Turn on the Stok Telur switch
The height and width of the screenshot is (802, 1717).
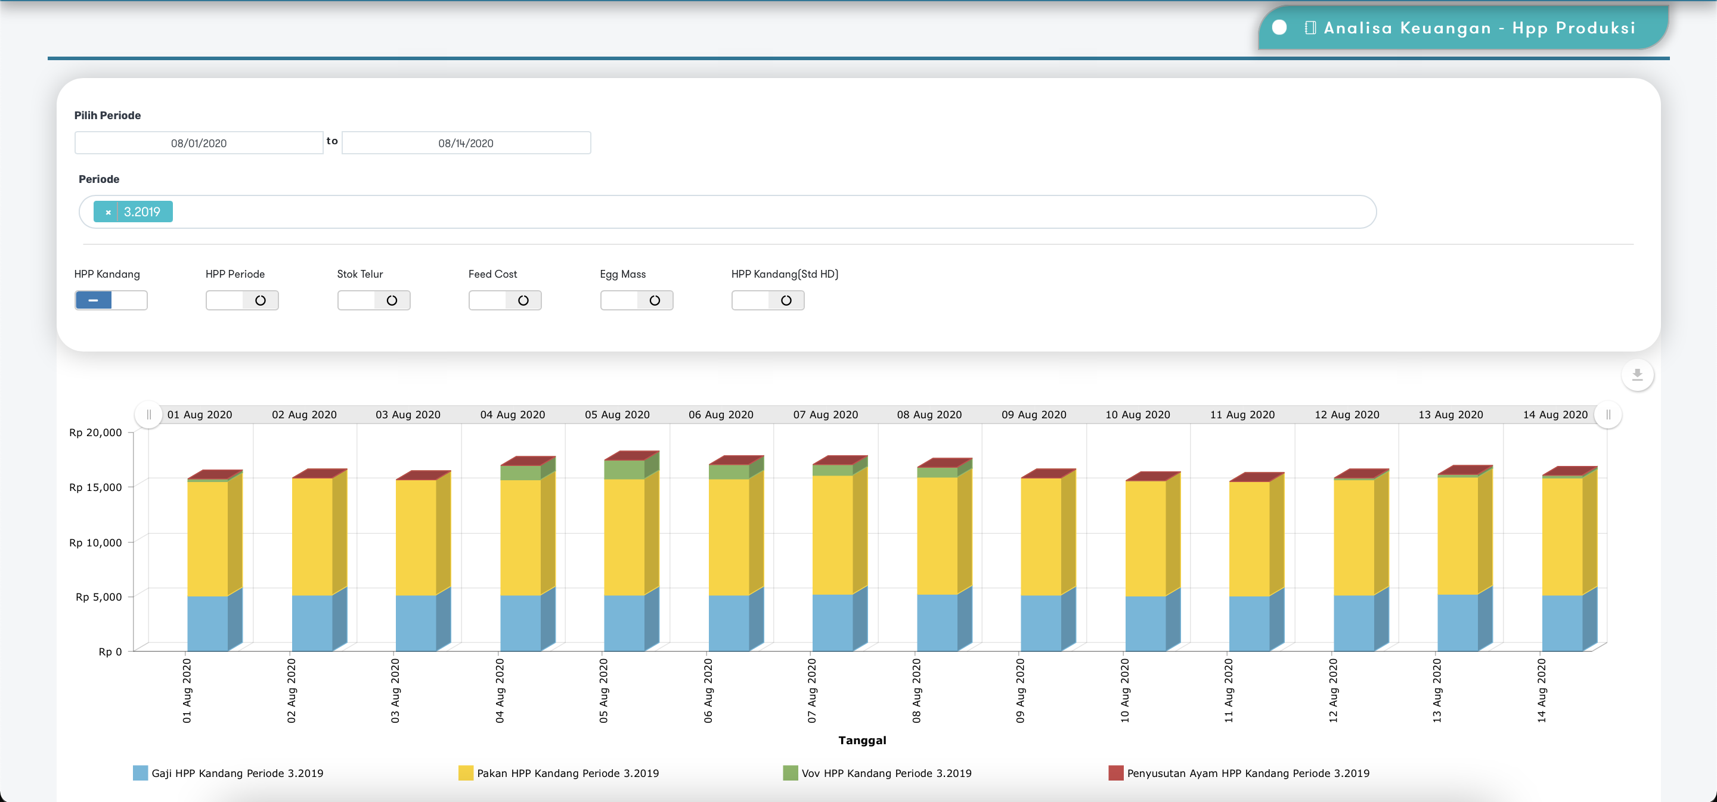(373, 300)
